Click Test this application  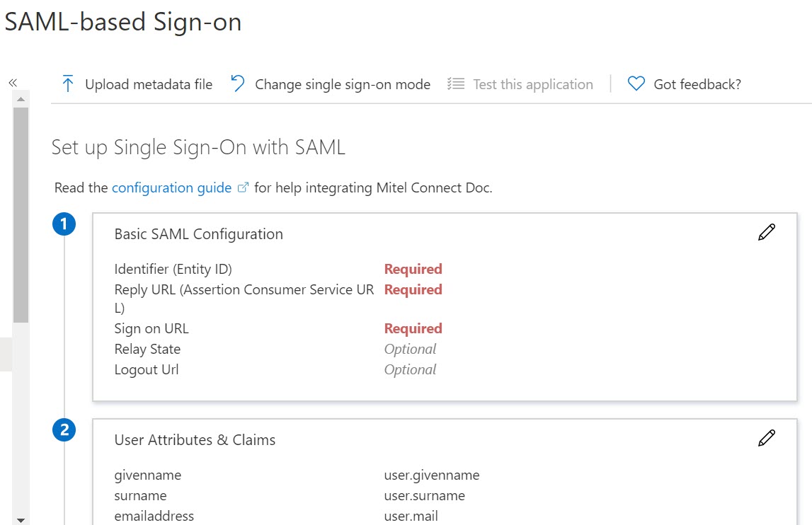point(533,84)
